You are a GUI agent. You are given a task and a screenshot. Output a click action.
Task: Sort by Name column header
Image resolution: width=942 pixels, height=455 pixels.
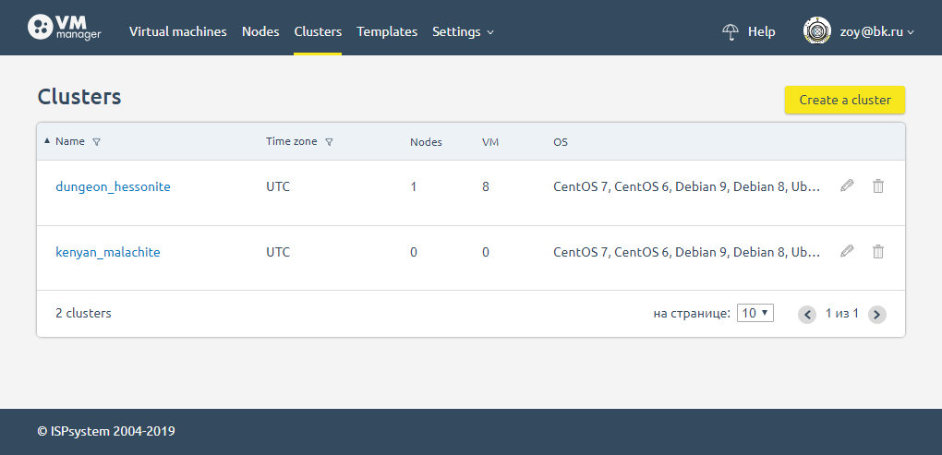click(69, 141)
